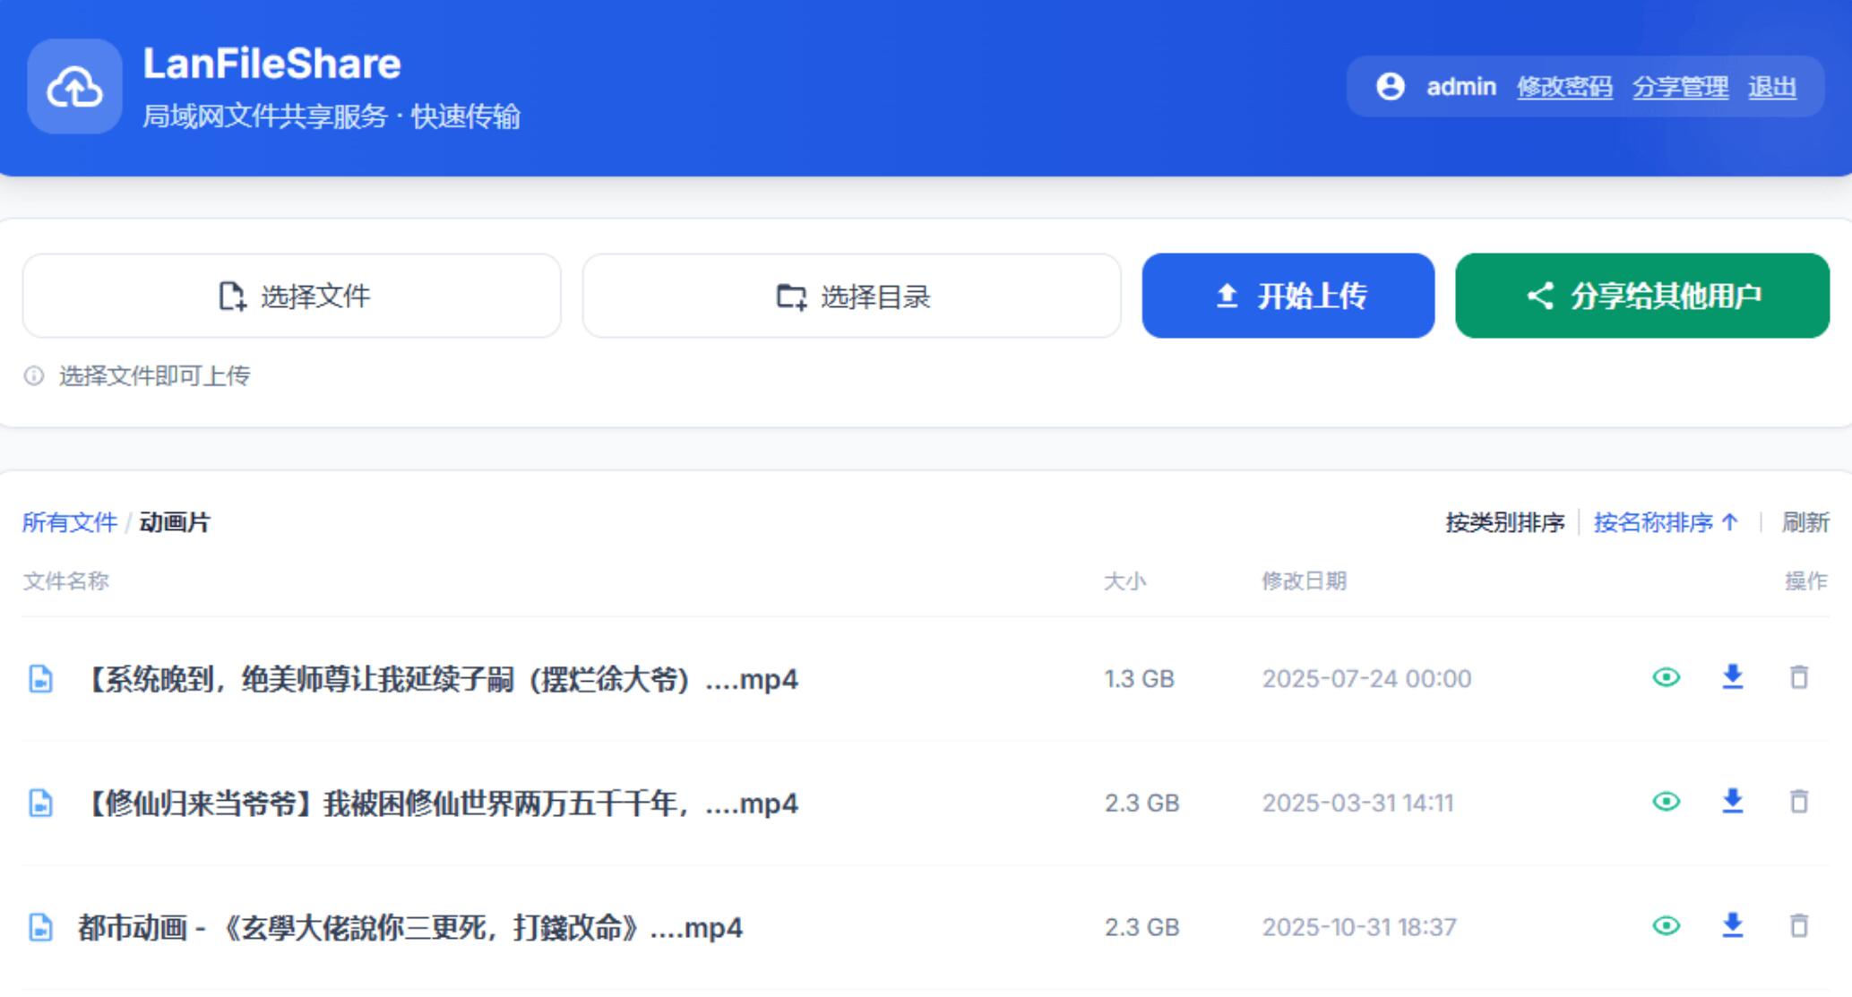Image resolution: width=1852 pixels, height=997 pixels.
Task: Click the 大小 column header
Action: point(1125,580)
